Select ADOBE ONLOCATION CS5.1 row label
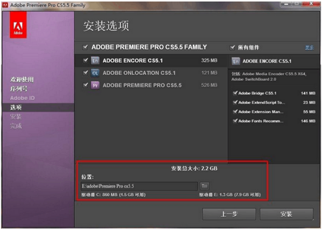 139,73
